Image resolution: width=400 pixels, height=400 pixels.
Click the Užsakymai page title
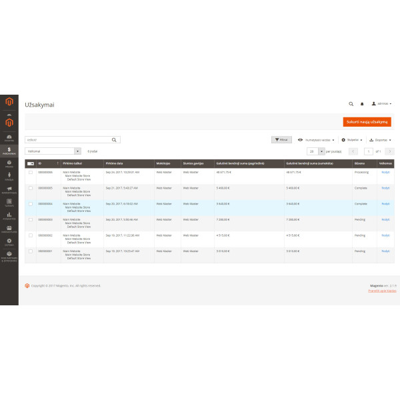[x=39, y=105]
